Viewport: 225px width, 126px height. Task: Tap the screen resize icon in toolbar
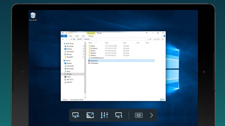[90, 115]
